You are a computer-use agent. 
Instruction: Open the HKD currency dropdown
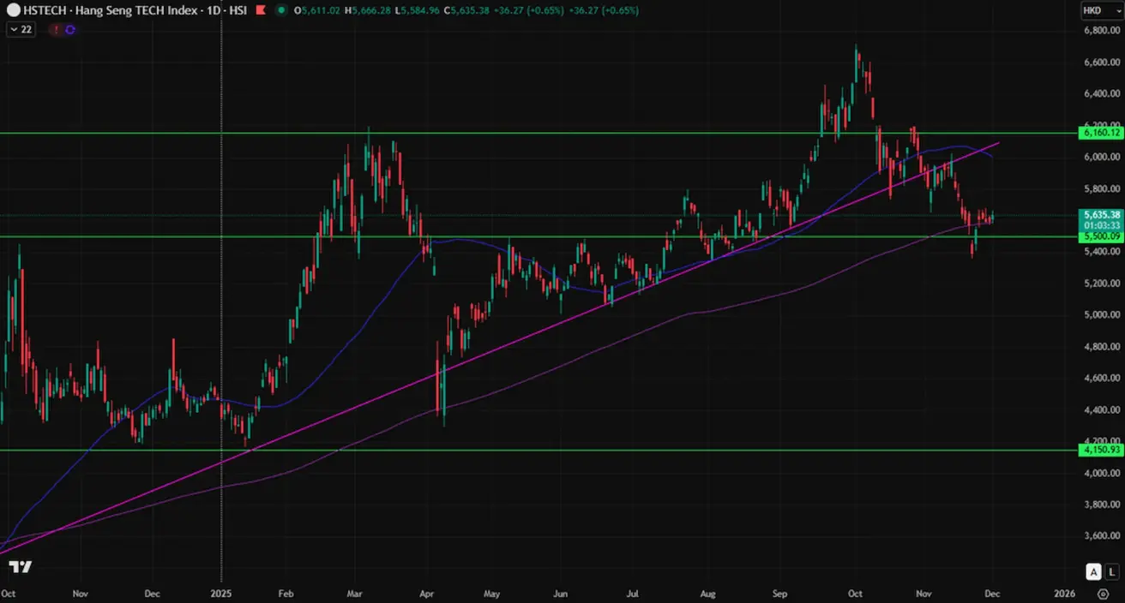[x=1096, y=10]
